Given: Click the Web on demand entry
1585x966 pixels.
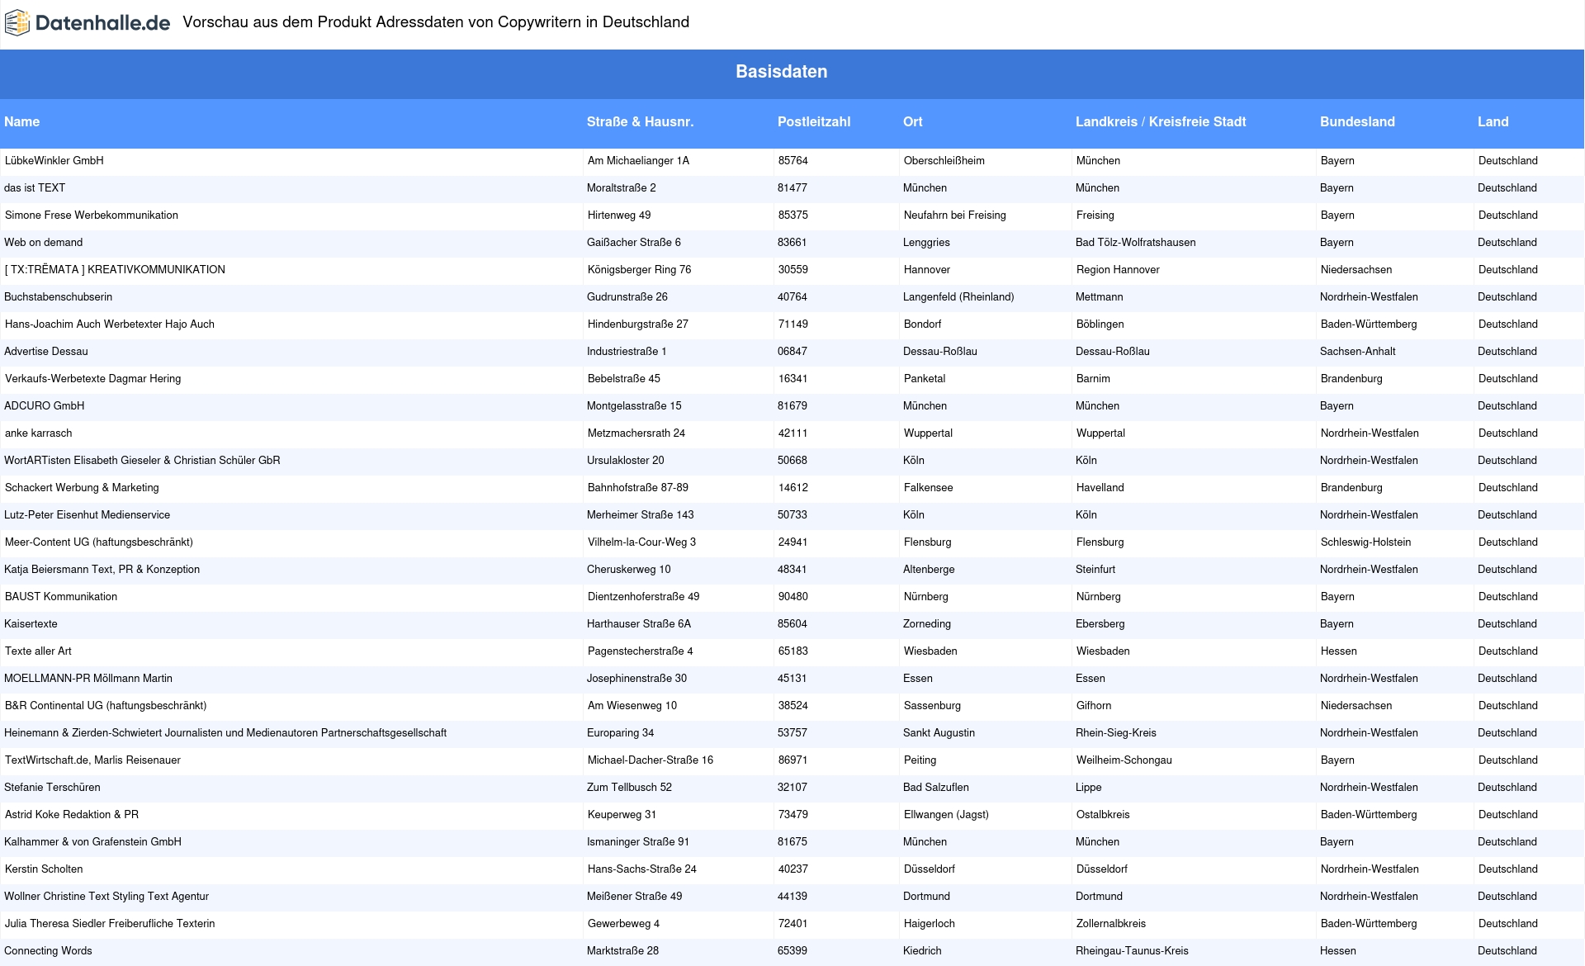Looking at the screenshot, I should (44, 243).
